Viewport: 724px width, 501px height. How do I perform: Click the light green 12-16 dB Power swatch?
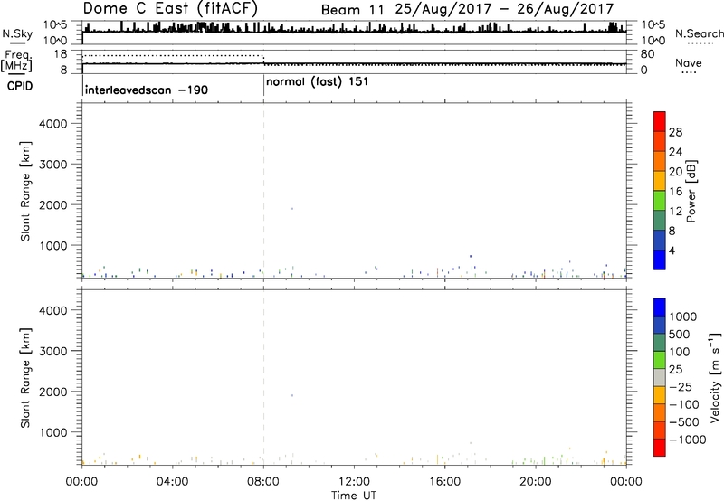660,200
